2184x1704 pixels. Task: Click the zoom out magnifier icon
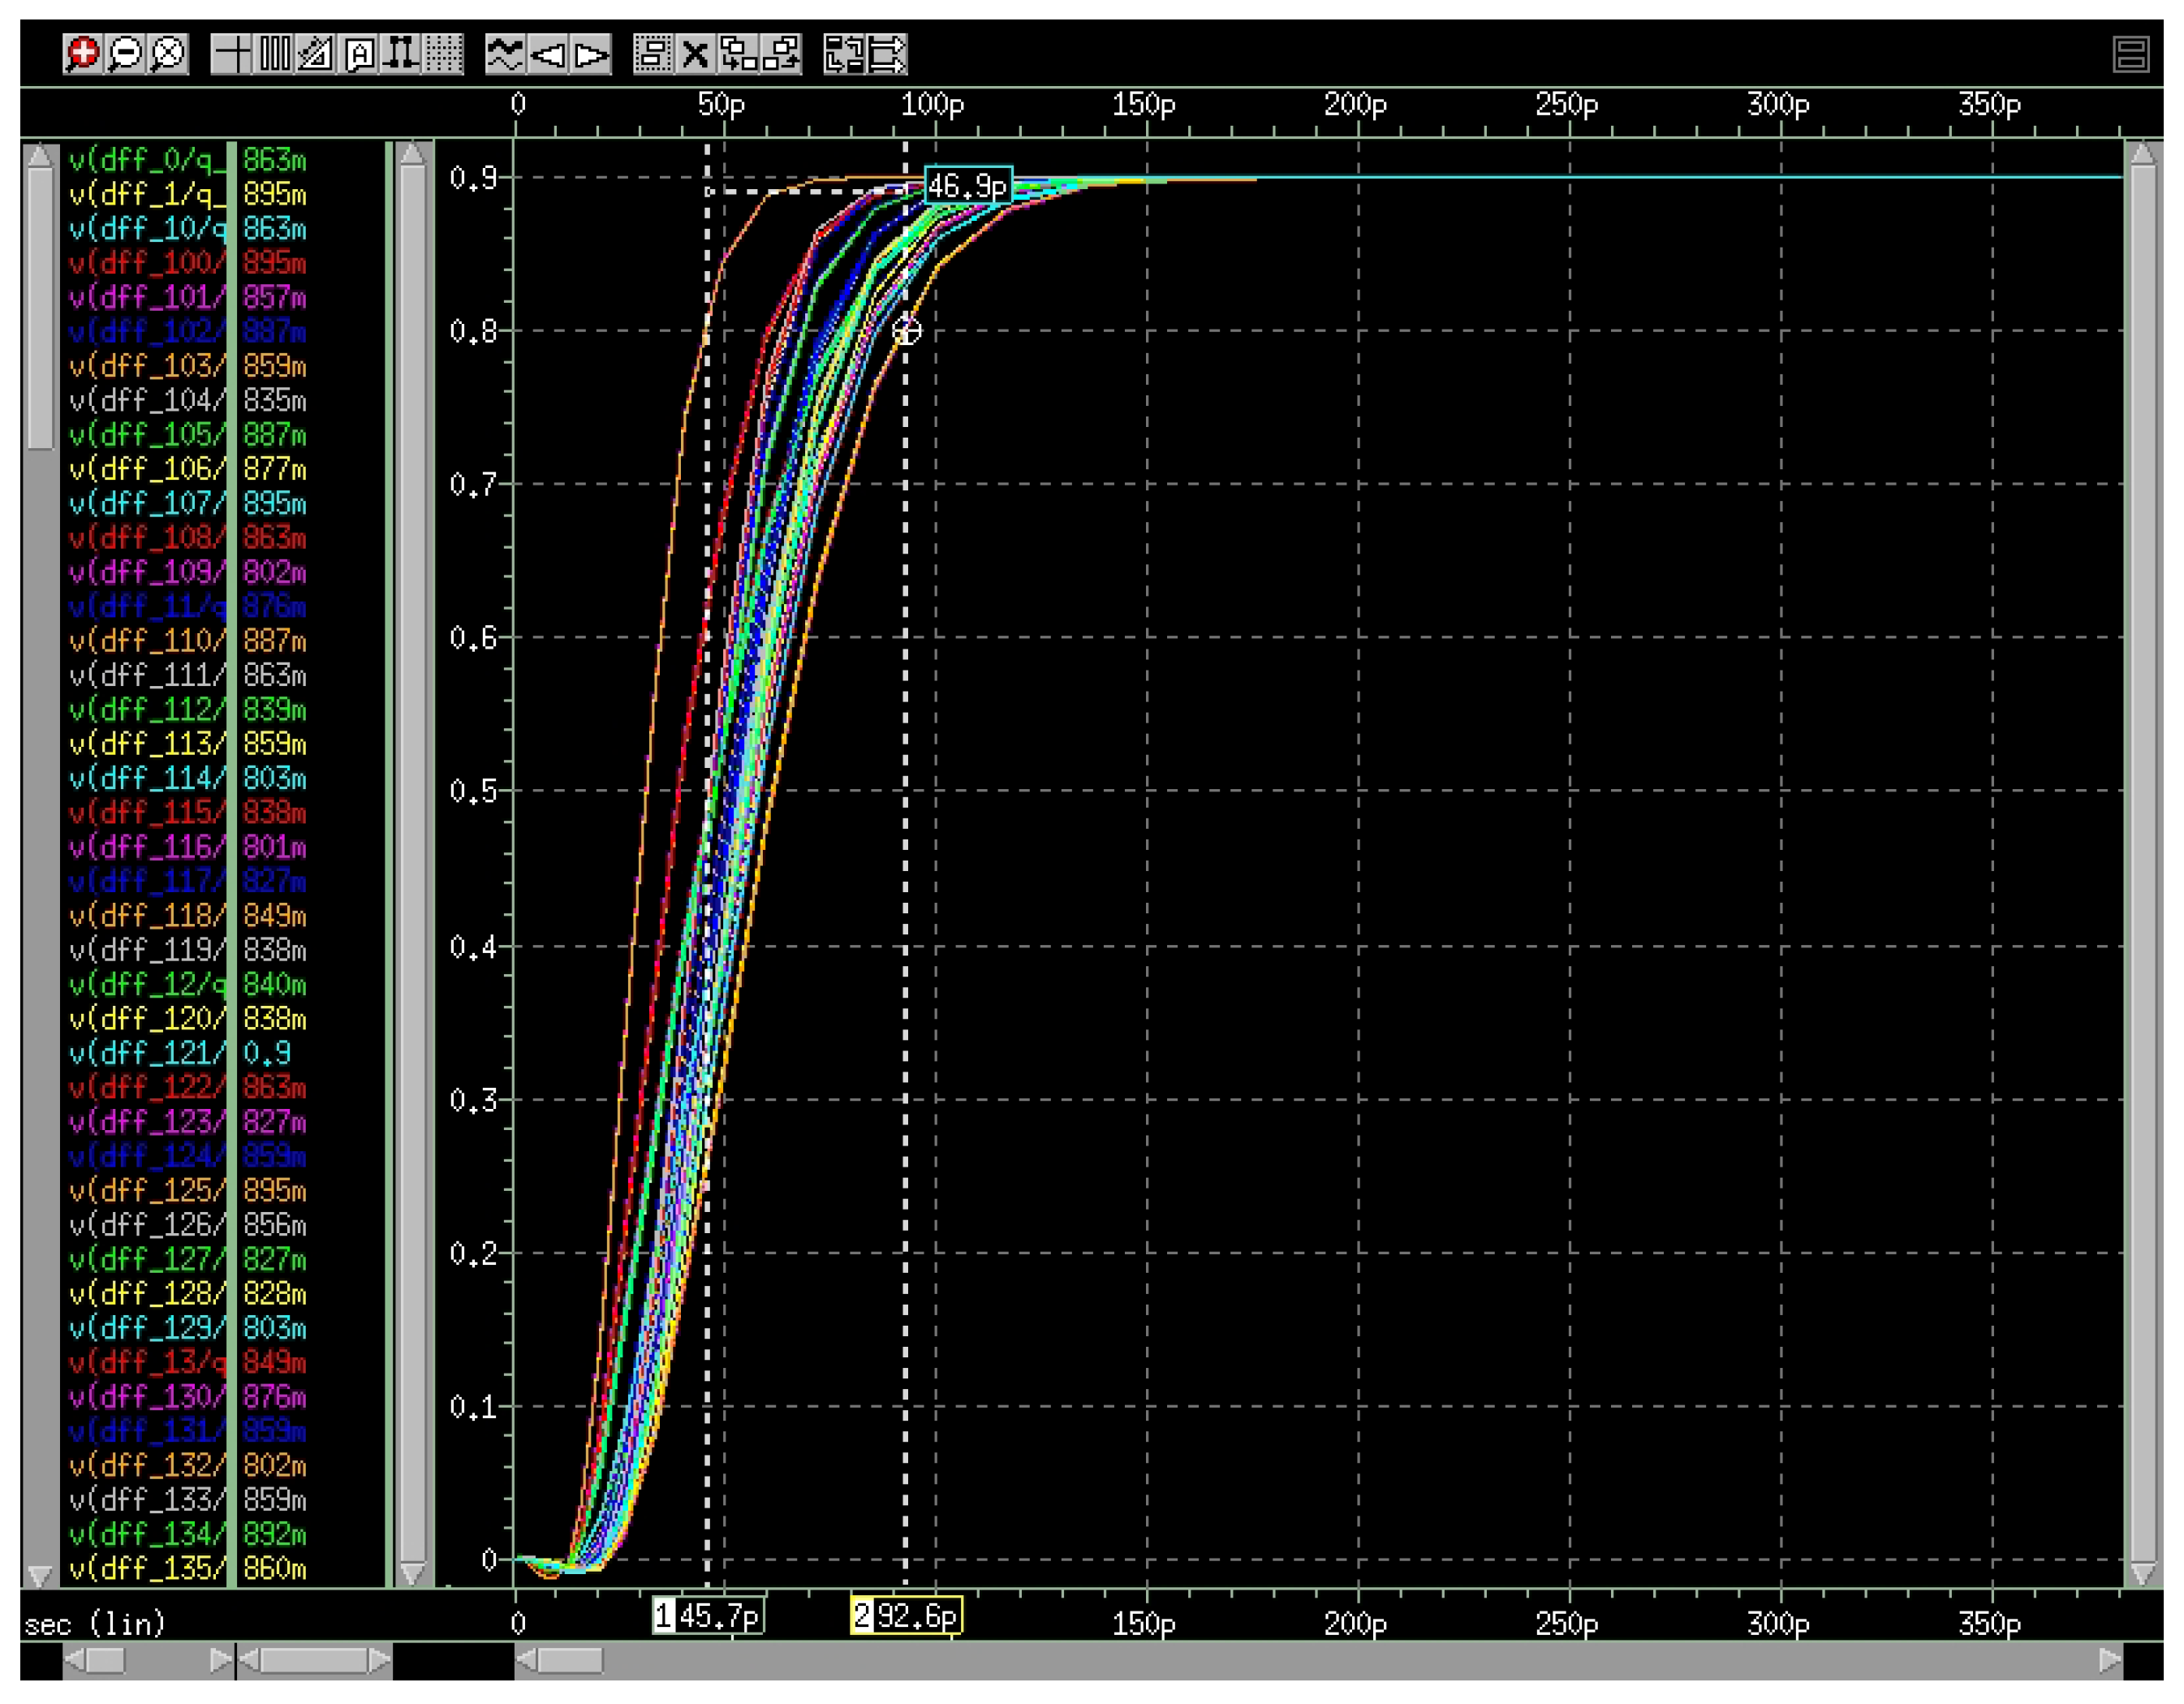tap(126, 53)
